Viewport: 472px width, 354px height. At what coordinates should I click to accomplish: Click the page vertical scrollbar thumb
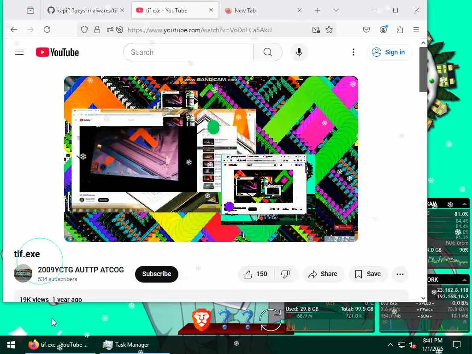click(423, 70)
